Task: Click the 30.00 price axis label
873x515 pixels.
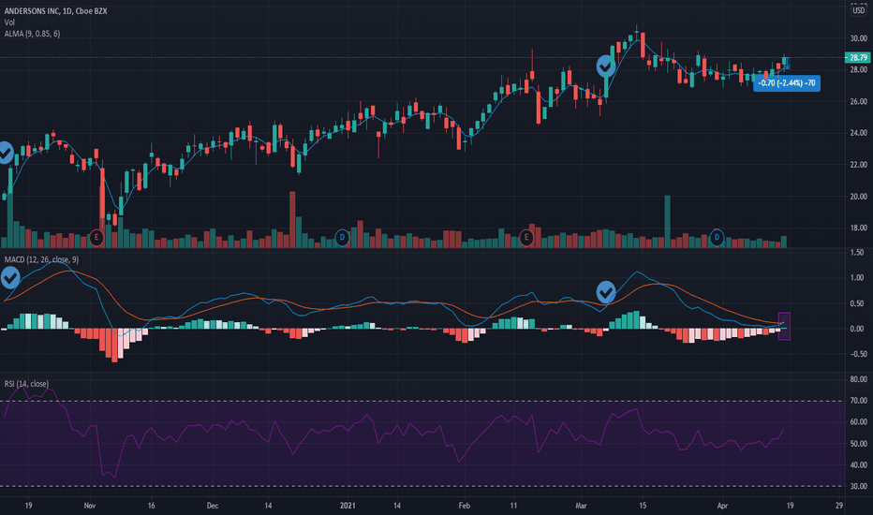Action: (859, 38)
